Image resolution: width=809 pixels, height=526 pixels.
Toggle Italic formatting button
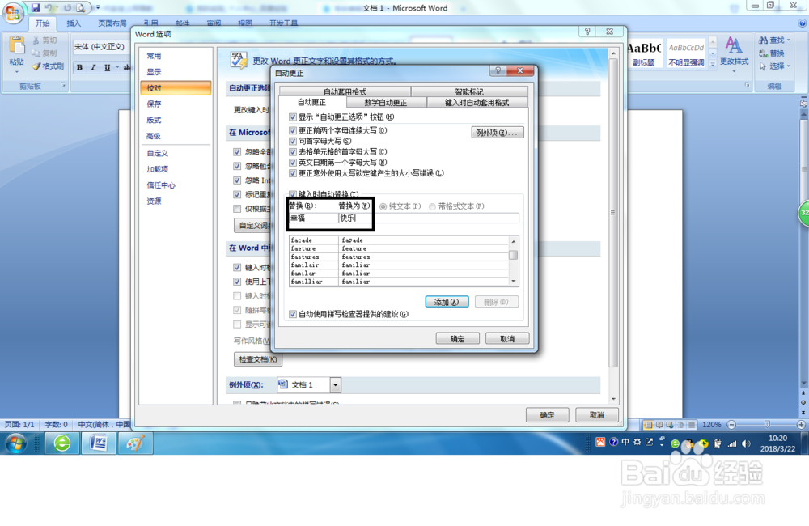93,67
